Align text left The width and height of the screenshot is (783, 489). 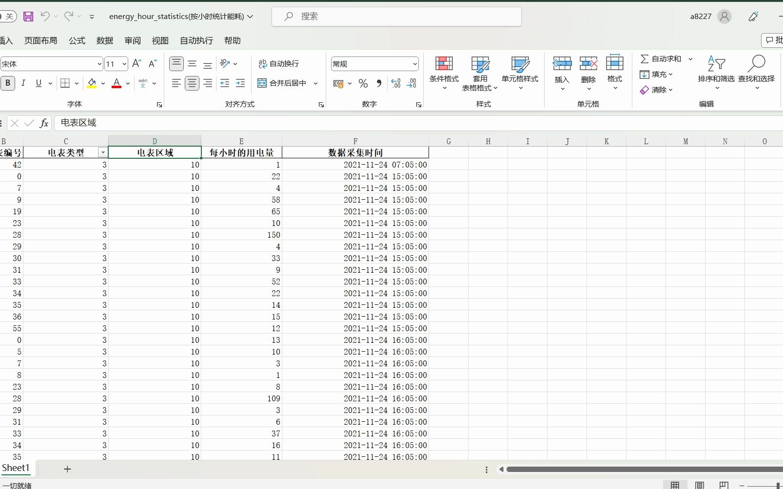176,83
